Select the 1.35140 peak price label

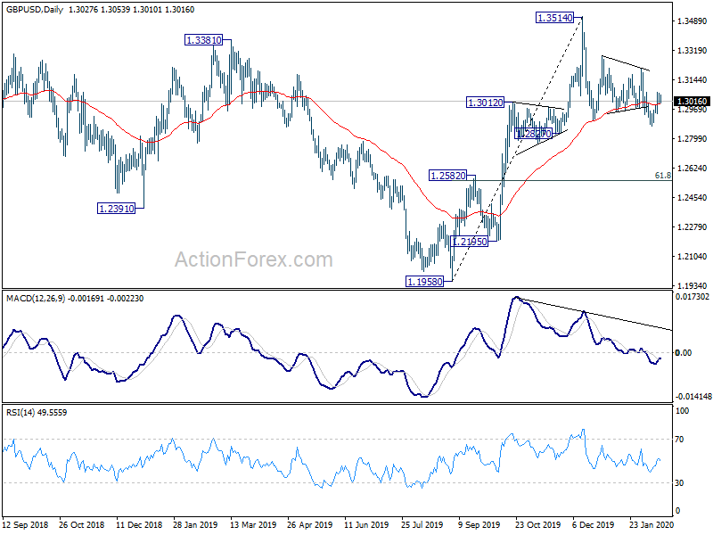[x=554, y=18]
